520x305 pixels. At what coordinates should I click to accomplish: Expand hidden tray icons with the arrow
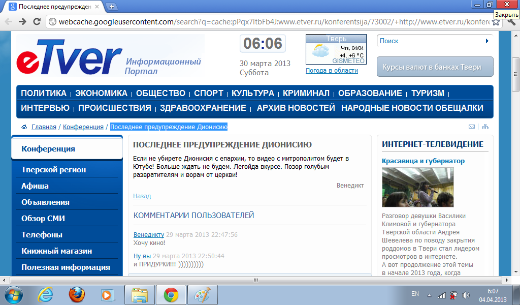pyautogui.click(x=430, y=295)
